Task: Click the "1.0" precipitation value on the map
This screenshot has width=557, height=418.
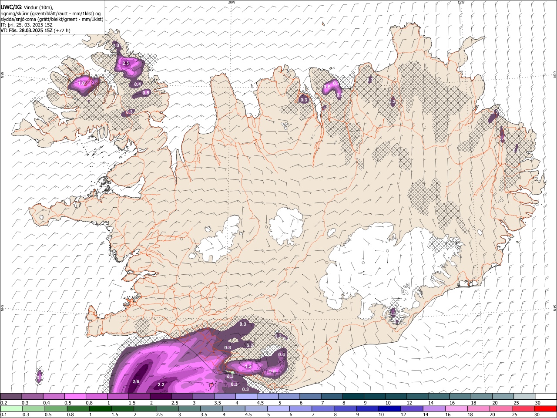Action: coord(81,83)
